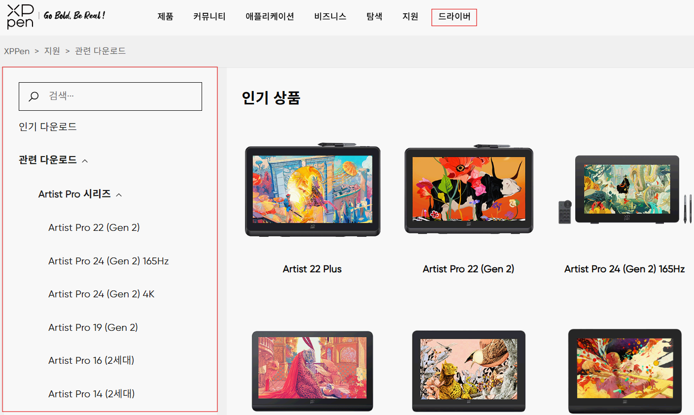Open the bird and cheetah artwork tablet thumbnail

(x=469, y=371)
